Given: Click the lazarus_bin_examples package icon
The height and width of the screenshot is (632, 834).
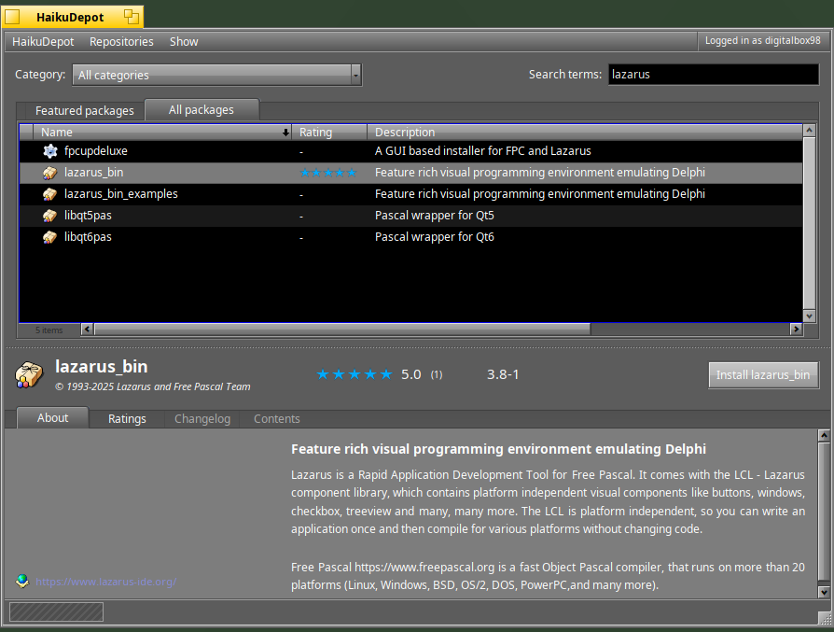Looking at the screenshot, I should coord(50,194).
